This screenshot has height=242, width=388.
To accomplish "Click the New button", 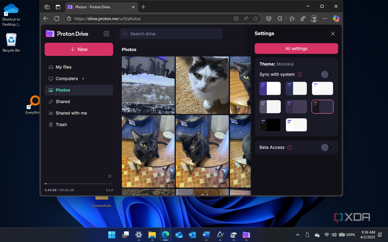I will 79,49.
